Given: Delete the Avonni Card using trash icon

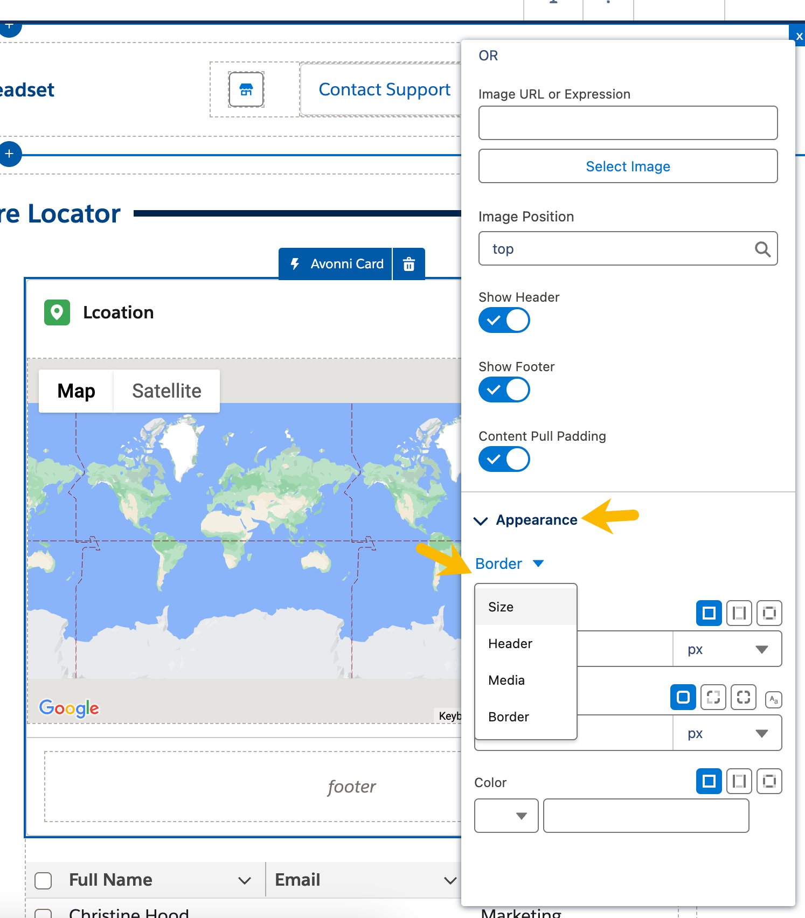Looking at the screenshot, I should coord(409,264).
